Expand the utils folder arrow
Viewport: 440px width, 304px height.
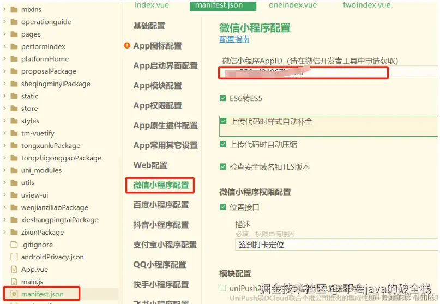pos(4,183)
